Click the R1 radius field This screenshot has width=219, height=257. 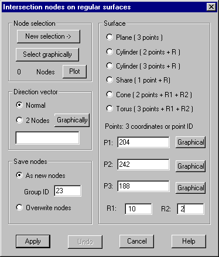138,209
